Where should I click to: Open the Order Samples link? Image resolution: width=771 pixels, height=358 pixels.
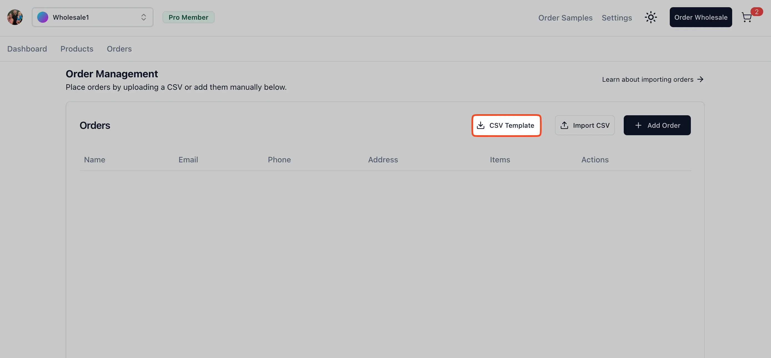pyautogui.click(x=565, y=18)
